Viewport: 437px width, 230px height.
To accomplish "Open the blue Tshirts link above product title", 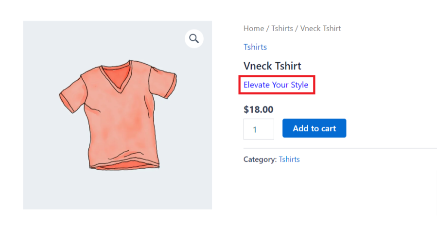I will pos(255,47).
